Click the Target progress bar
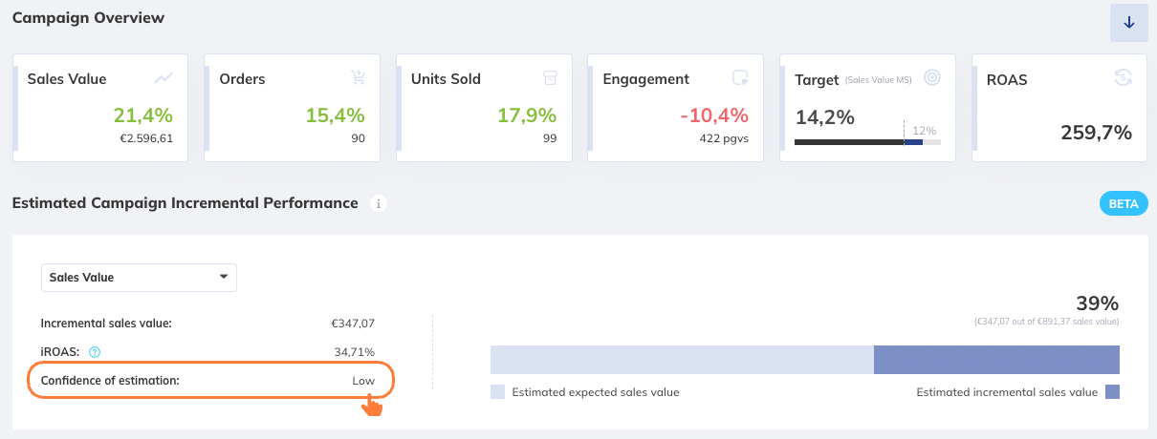1157x439 pixels. coord(867,142)
